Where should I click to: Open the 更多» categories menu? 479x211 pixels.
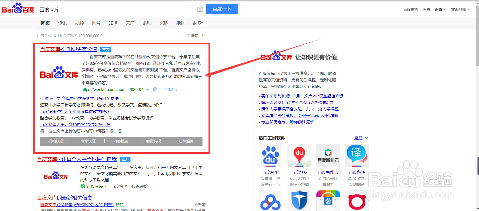[198, 23]
